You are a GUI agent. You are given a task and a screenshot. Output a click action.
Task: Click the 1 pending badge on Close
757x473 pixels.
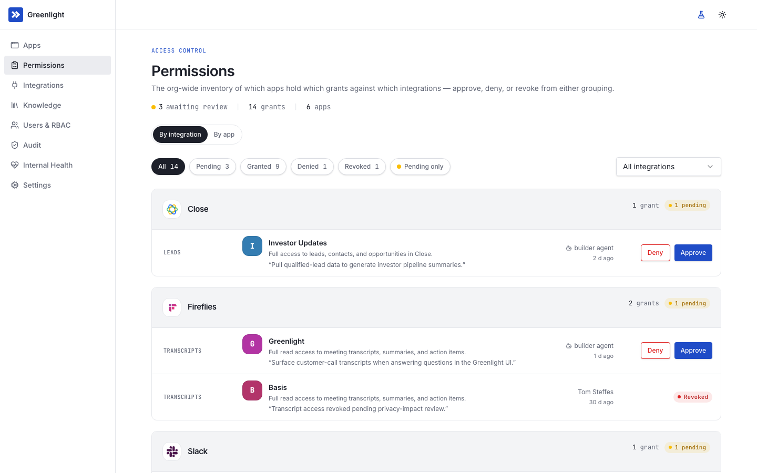click(x=687, y=205)
